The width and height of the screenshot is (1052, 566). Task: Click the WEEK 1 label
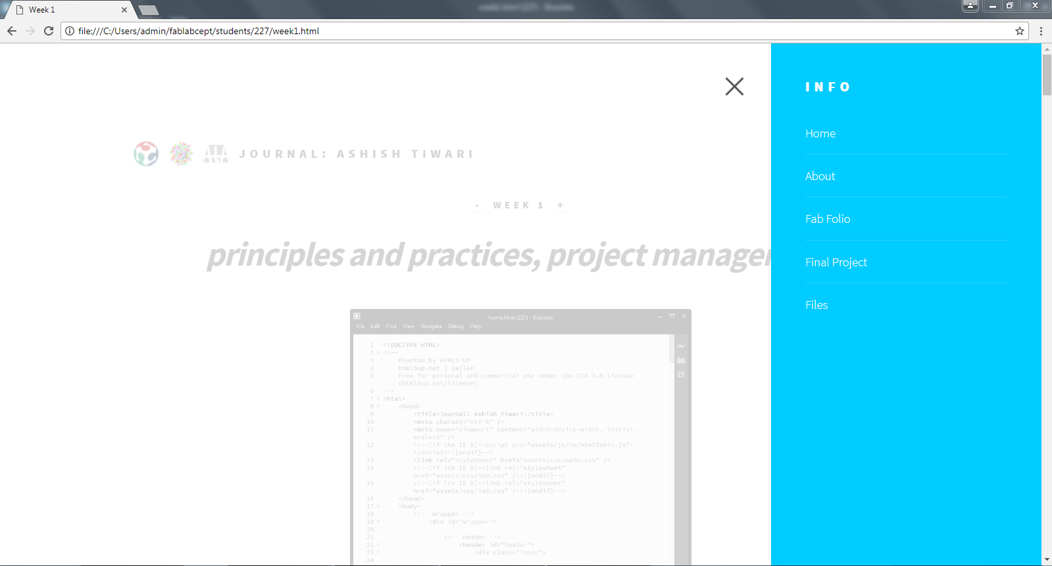tap(518, 206)
